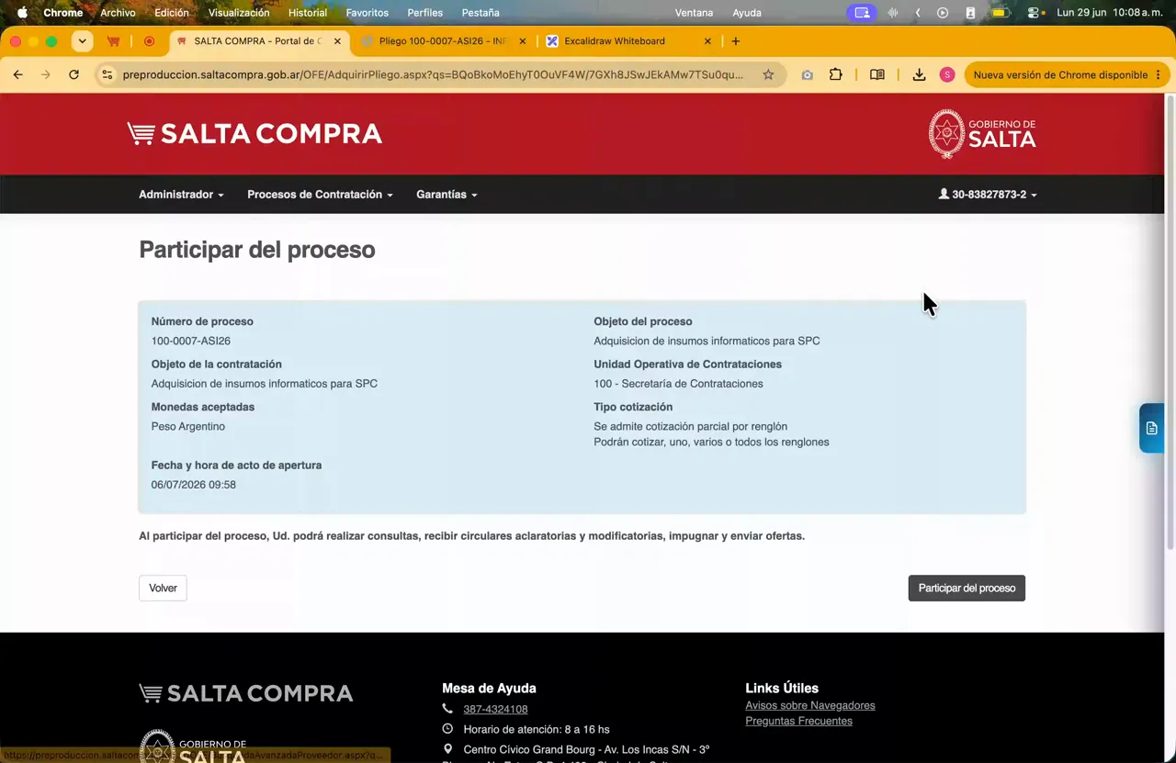Click Nueva versión de Chrome disponible
The height and width of the screenshot is (763, 1176).
(x=1060, y=74)
